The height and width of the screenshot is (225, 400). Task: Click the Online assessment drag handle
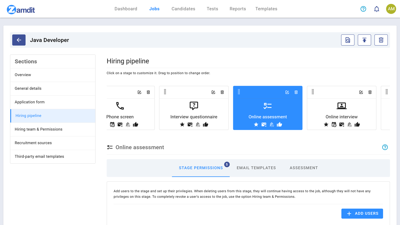(239, 92)
